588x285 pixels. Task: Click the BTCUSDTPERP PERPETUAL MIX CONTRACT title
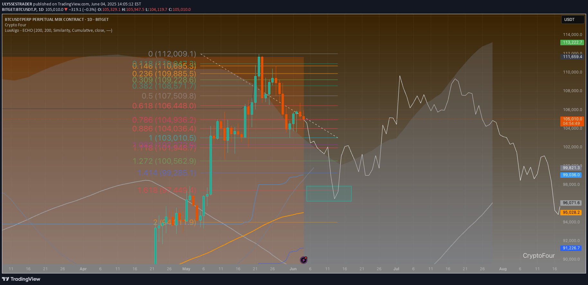coord(57,20)
